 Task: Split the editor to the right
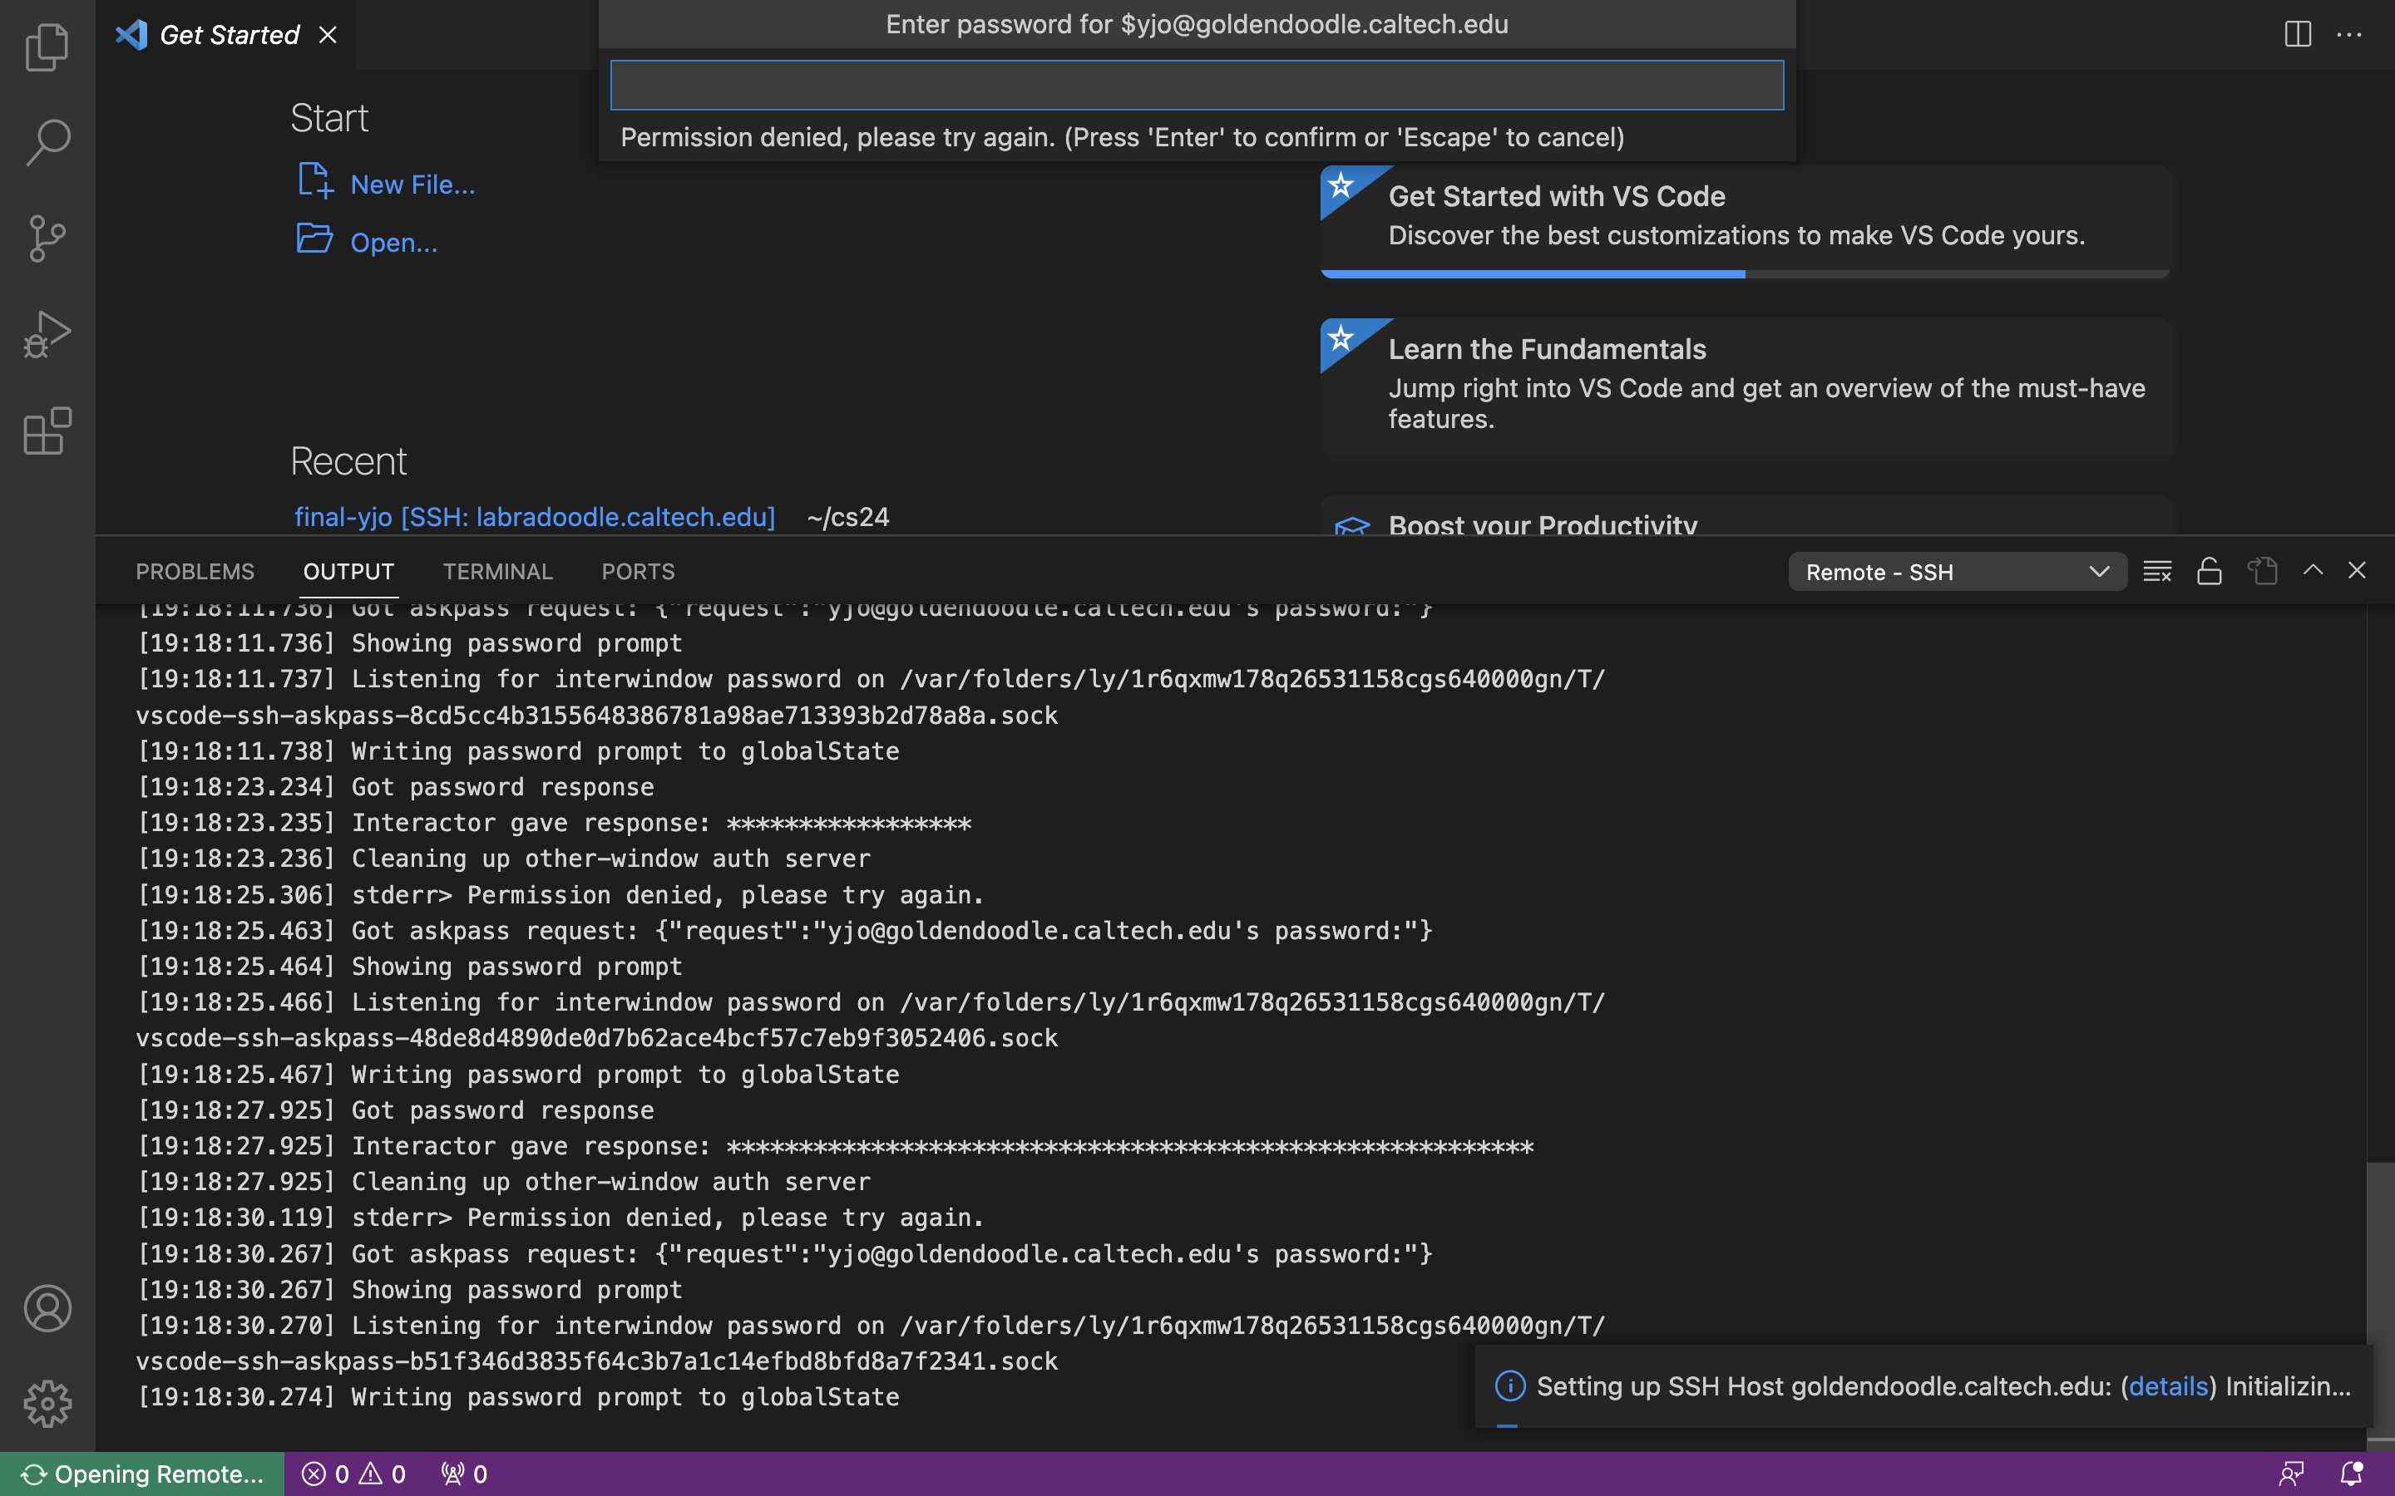tap(2297, 35)
